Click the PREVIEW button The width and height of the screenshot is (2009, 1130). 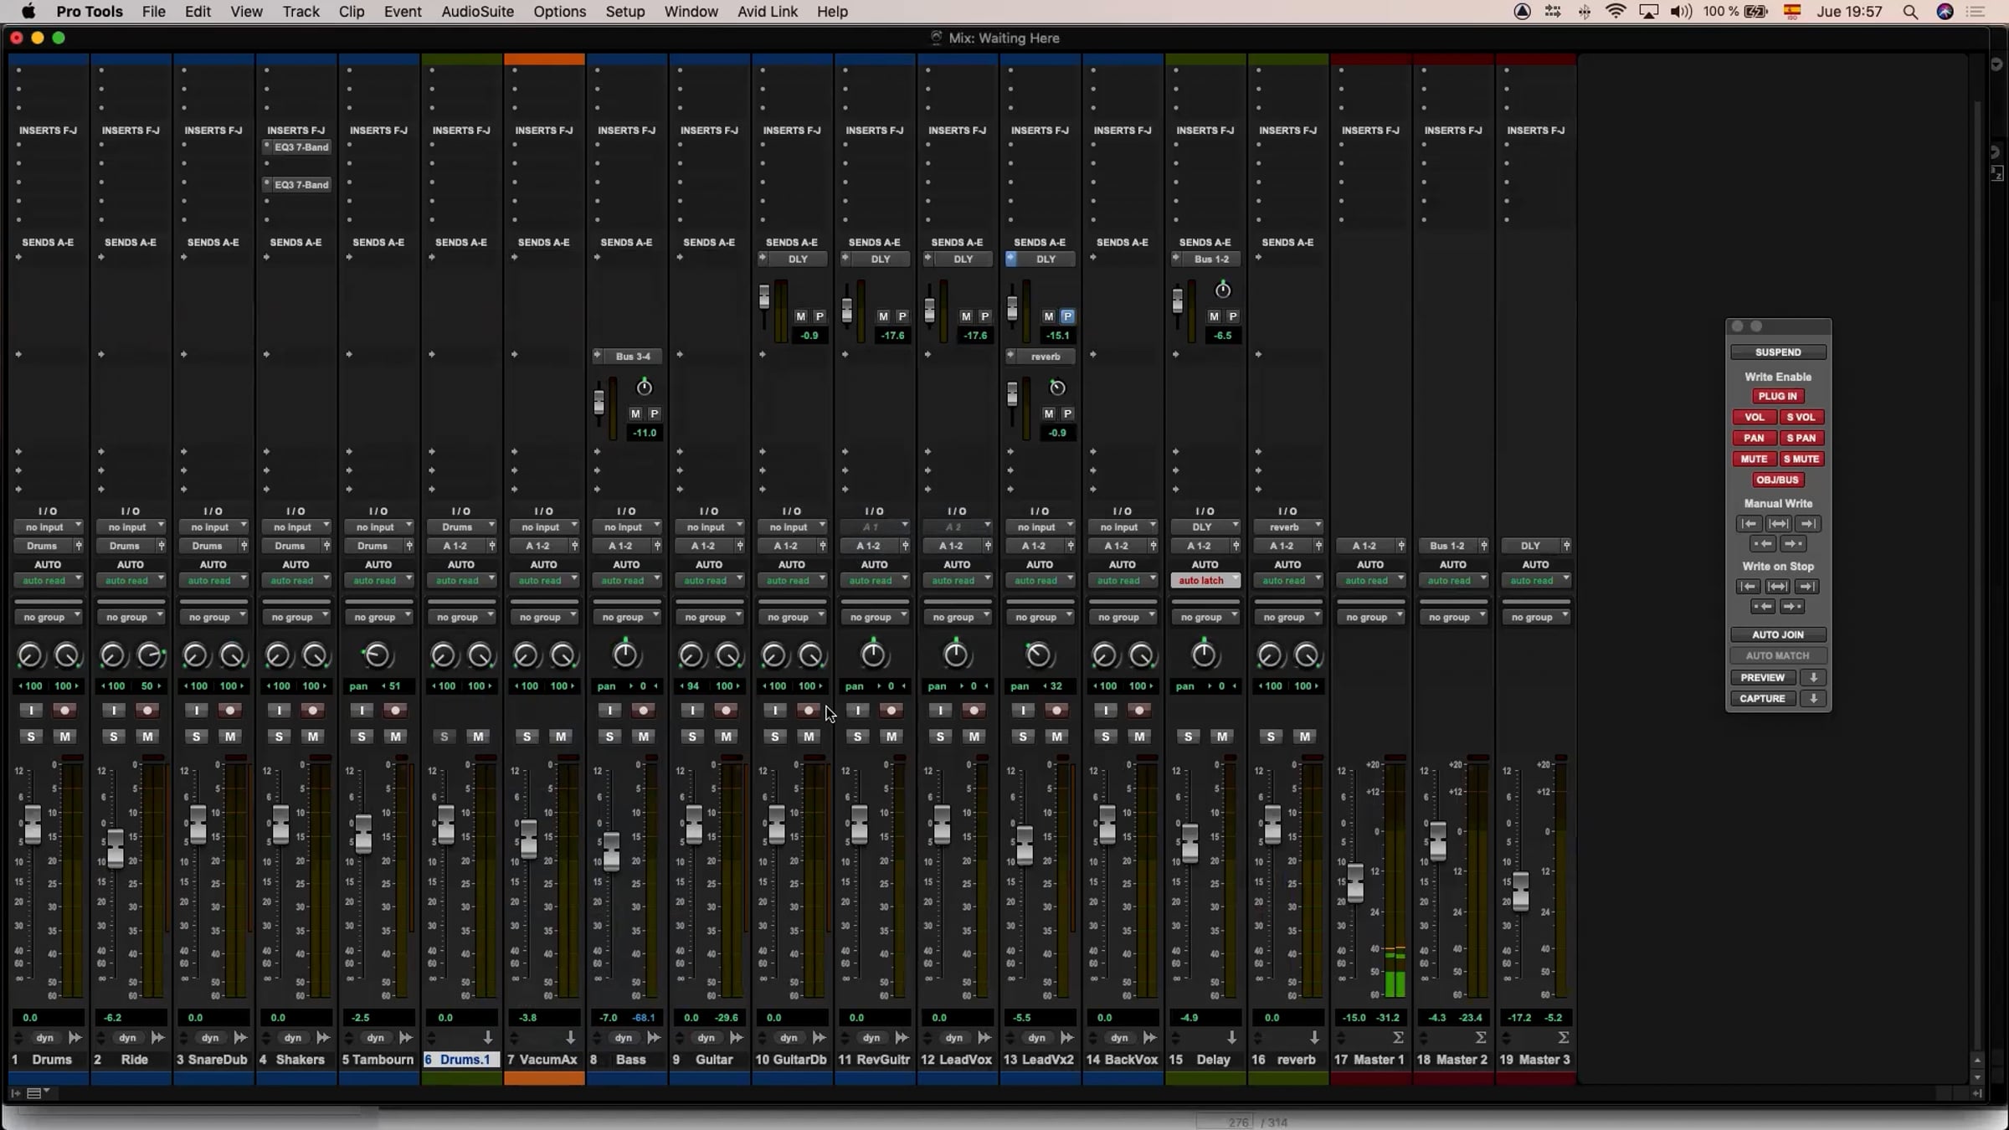1763,677
